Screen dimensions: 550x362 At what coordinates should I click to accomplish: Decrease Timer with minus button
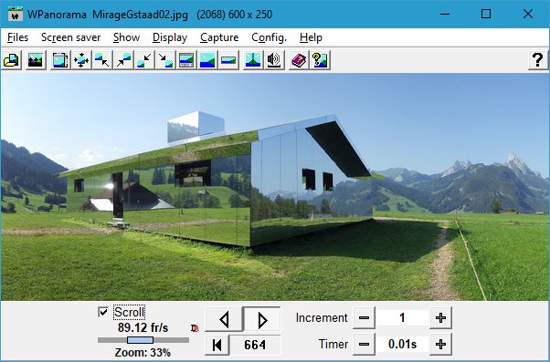(365, 344)
